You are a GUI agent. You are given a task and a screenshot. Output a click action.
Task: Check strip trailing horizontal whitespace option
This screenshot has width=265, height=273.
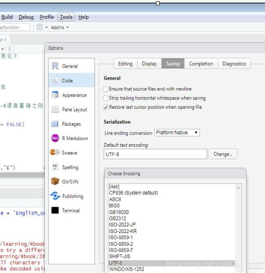105,98
